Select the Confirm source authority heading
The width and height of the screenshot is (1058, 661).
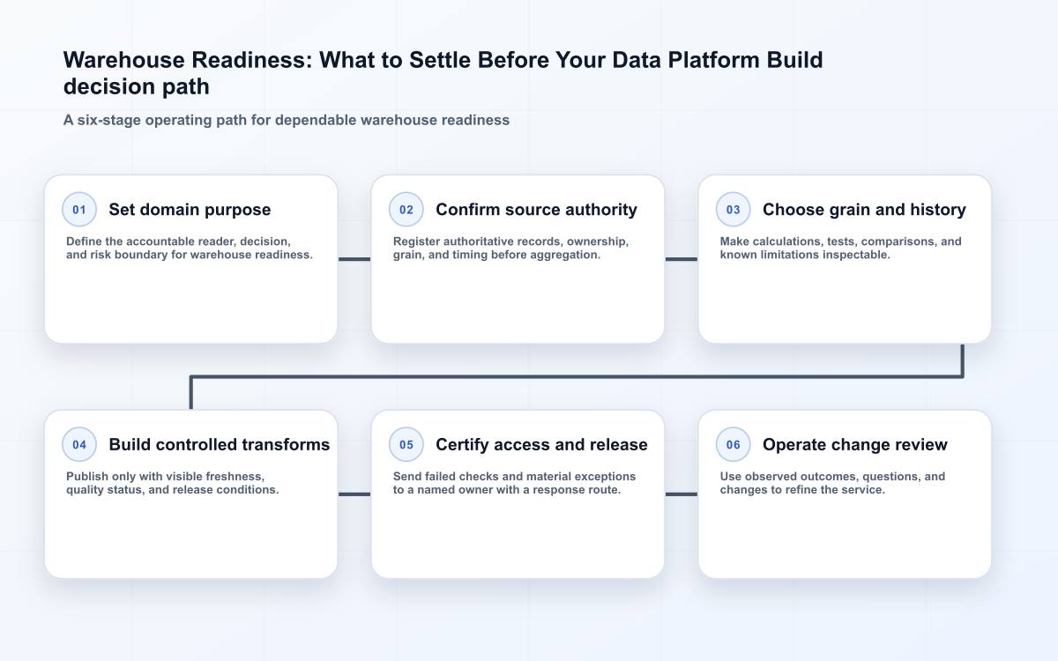pos(536,210)
